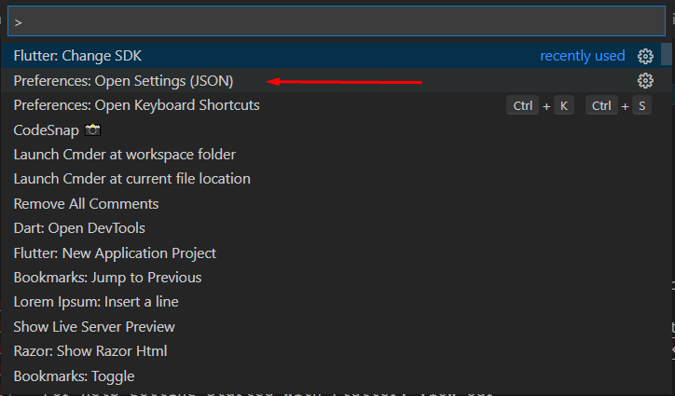The width and height of the screenshot is (675, 396).
Task: Run Remove All Comments command
Action: [x=86, y=204]
